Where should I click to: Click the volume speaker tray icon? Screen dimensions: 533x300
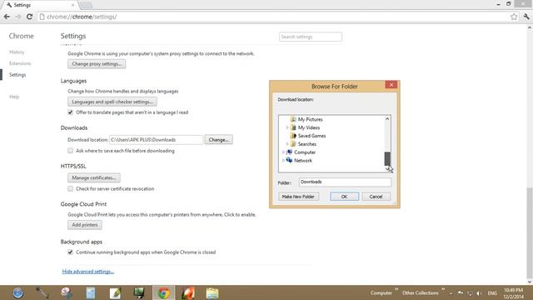(480, 293)
